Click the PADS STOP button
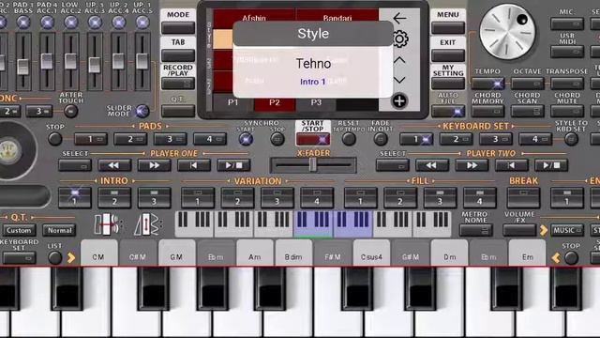Image resolution: width=600 pixels, height=338 pixels. (x=54, y=139)
